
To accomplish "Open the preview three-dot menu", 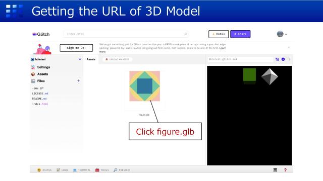I will [x=289, y=59].
